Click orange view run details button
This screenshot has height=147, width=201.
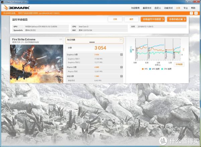[x=153, y=19]
